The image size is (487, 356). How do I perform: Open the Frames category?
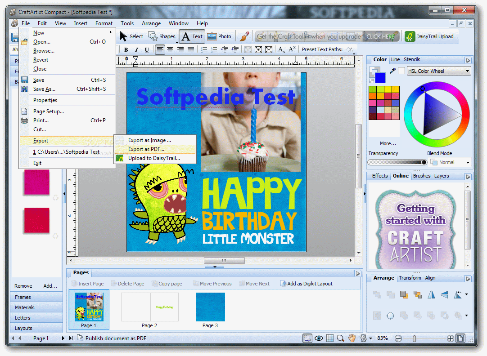(x=36, y=297)
